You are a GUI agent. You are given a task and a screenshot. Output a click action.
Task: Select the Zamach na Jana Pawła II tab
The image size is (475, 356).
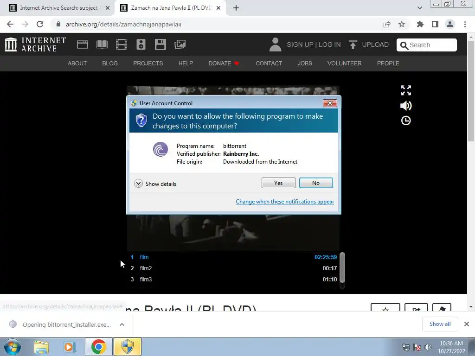click(170, 8)
